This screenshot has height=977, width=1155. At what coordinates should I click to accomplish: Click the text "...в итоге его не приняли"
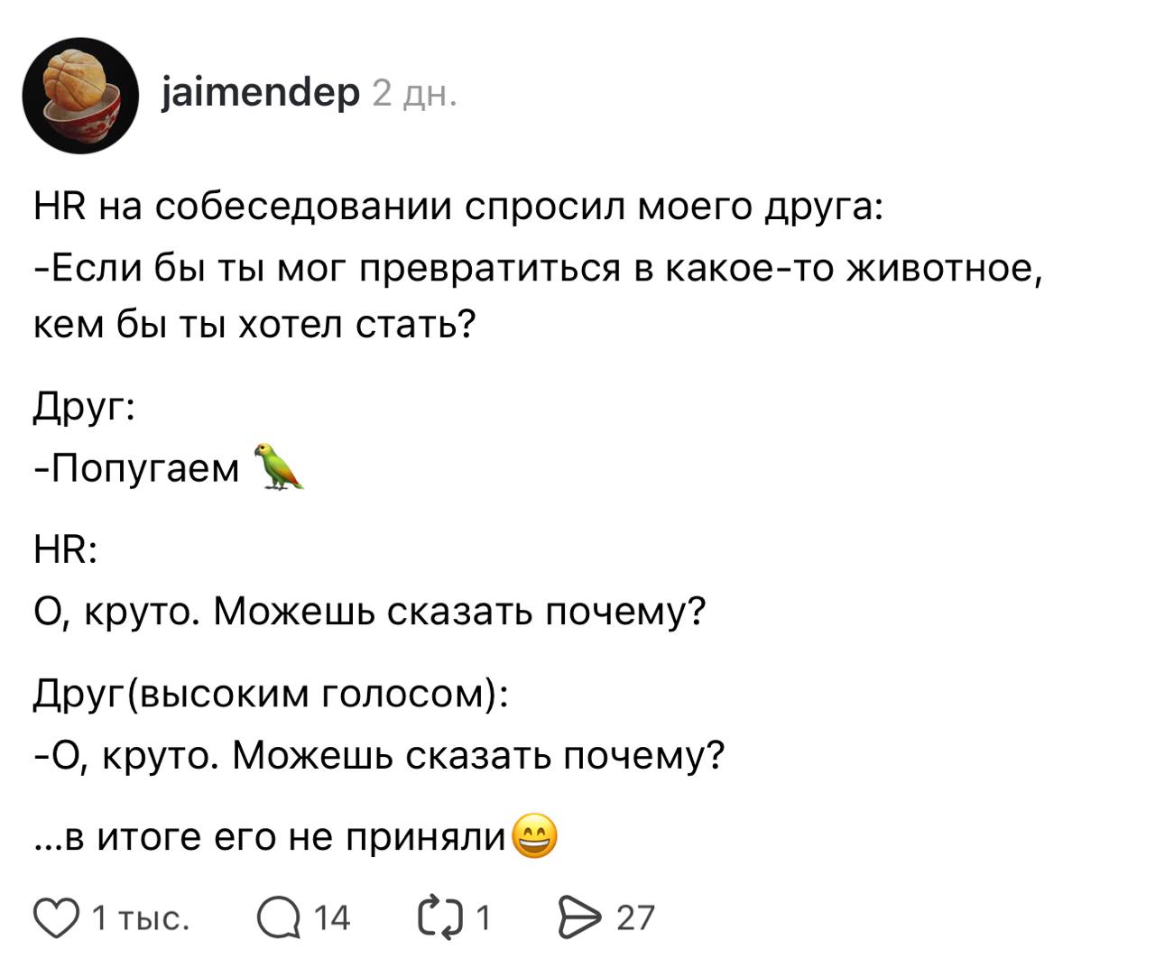(x=270, y=837)
